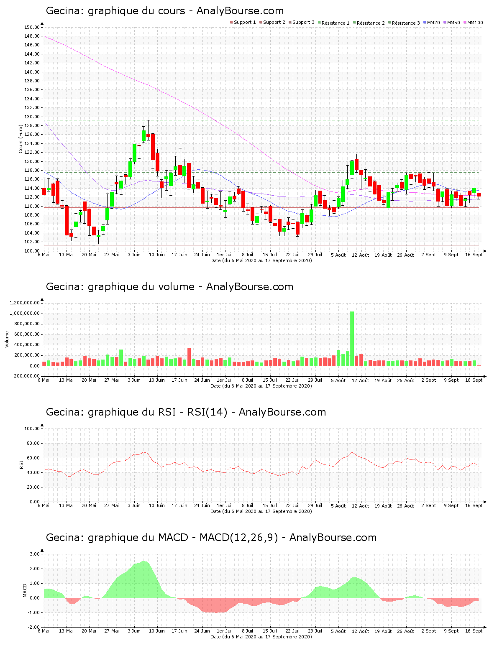
Task: Click the 'RSI' vertical axis label
Action: tap(21, 464)
